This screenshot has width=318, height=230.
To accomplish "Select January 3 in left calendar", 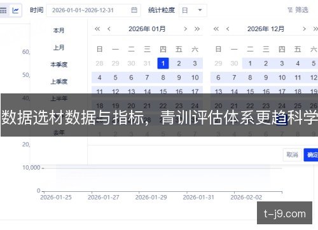I will [x=195, y=64].
